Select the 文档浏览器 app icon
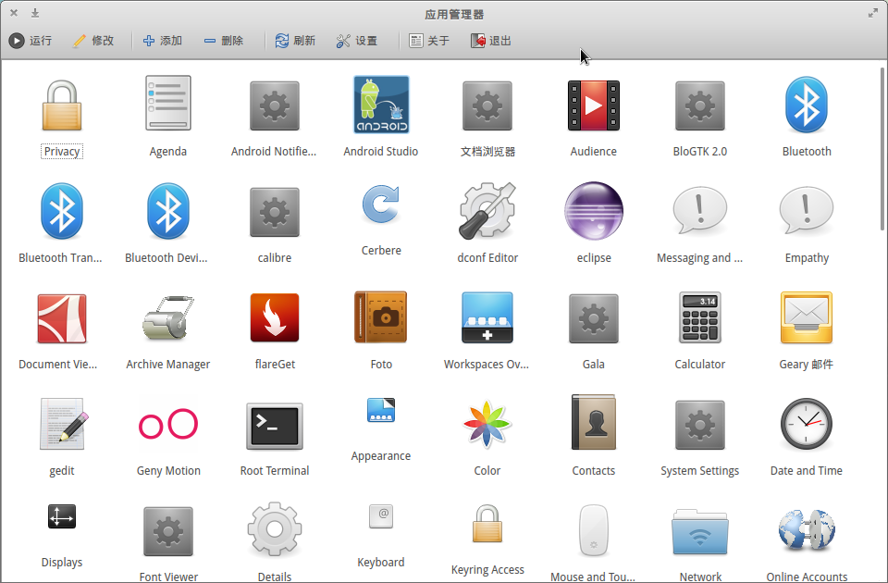Screen dimensions: 888x583 click(487, 105)
